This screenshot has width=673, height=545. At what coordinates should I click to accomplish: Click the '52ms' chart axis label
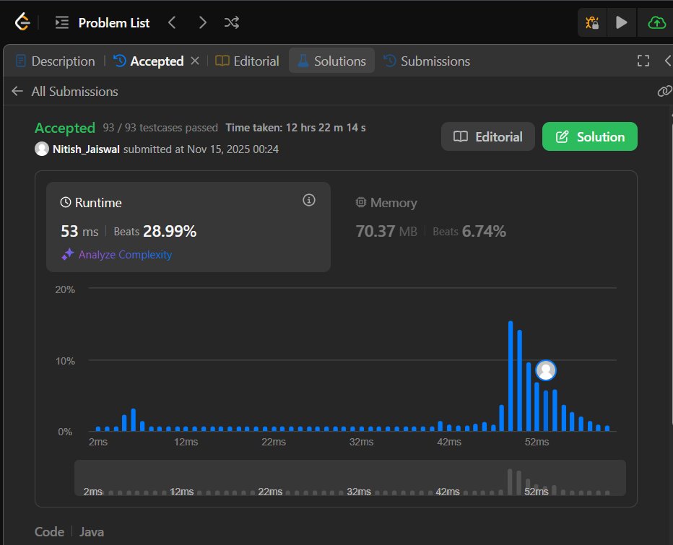[537, 442]
